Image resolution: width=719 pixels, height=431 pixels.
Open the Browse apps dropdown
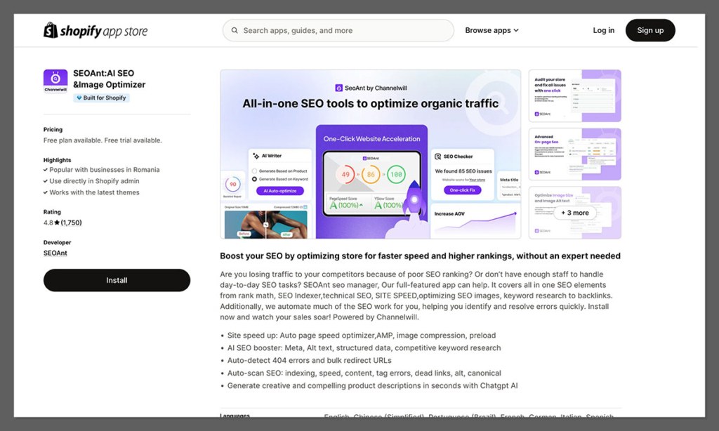coord(492,30)
